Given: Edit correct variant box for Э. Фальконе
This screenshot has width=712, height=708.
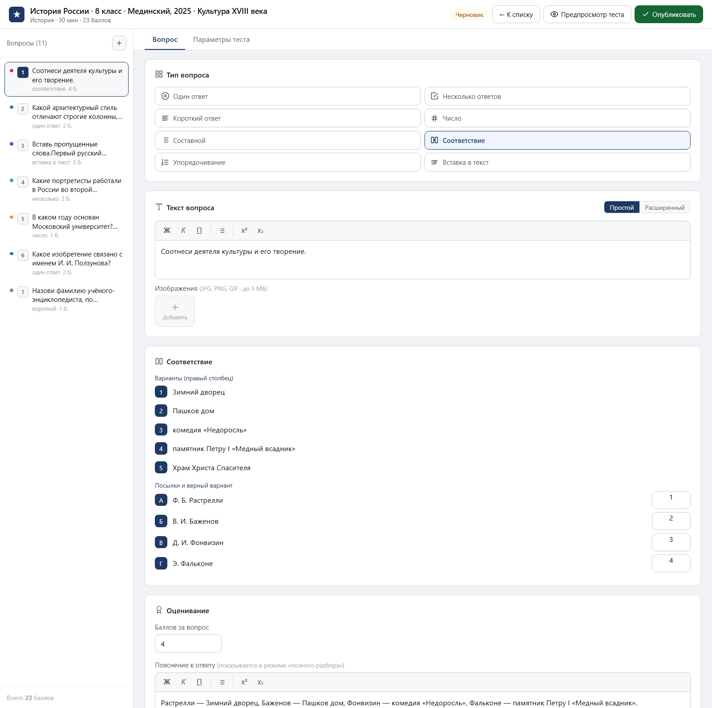Looking at the screenshot, I should pos(671,563).
